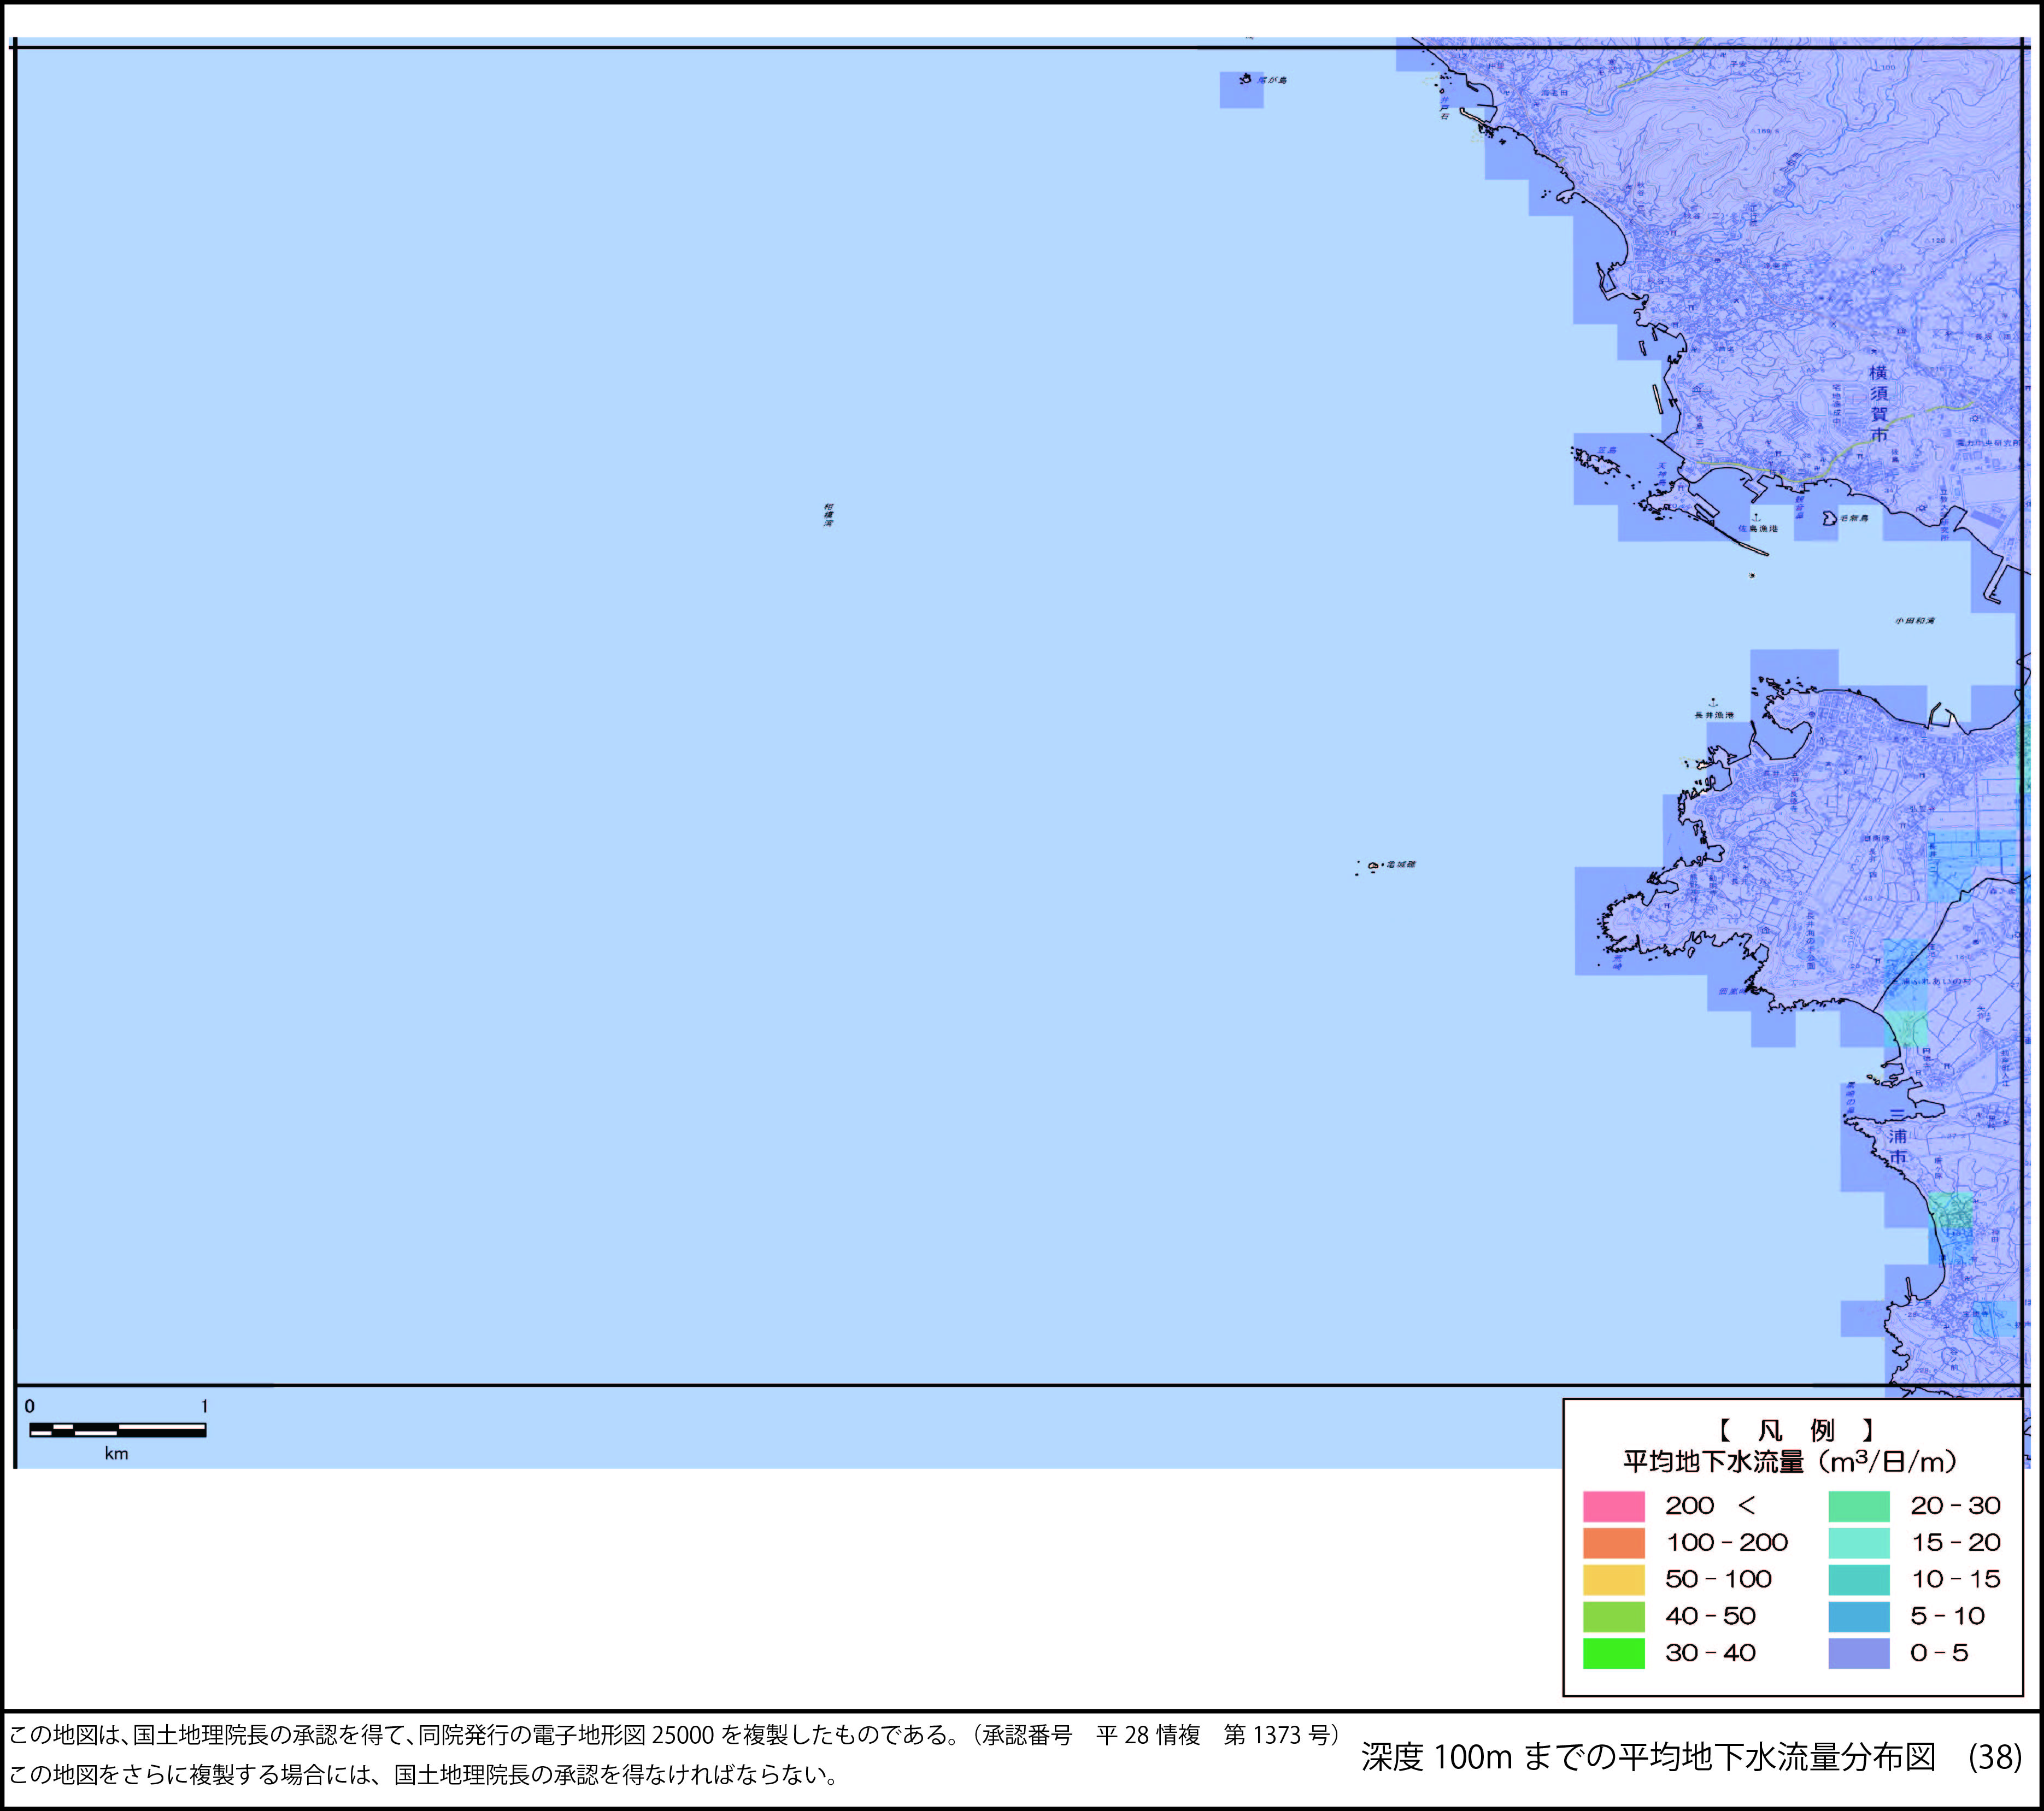Choose the blue '5 - 10' legend swatch
The width and height of the screenshot is (2044, 1811).
[x=1859, y=1617]
